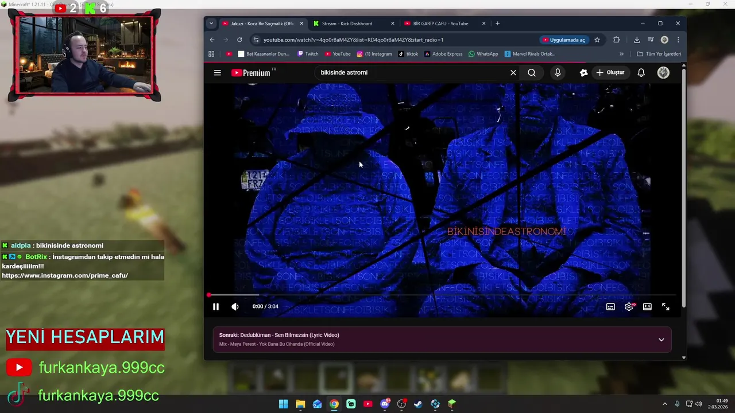Open File Explorer from taskbar
This screenshot has height=413, width=735.
click(300, 404)
